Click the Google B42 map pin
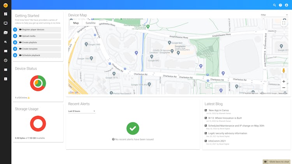292x164 pixels. click(x=151, y=56)
